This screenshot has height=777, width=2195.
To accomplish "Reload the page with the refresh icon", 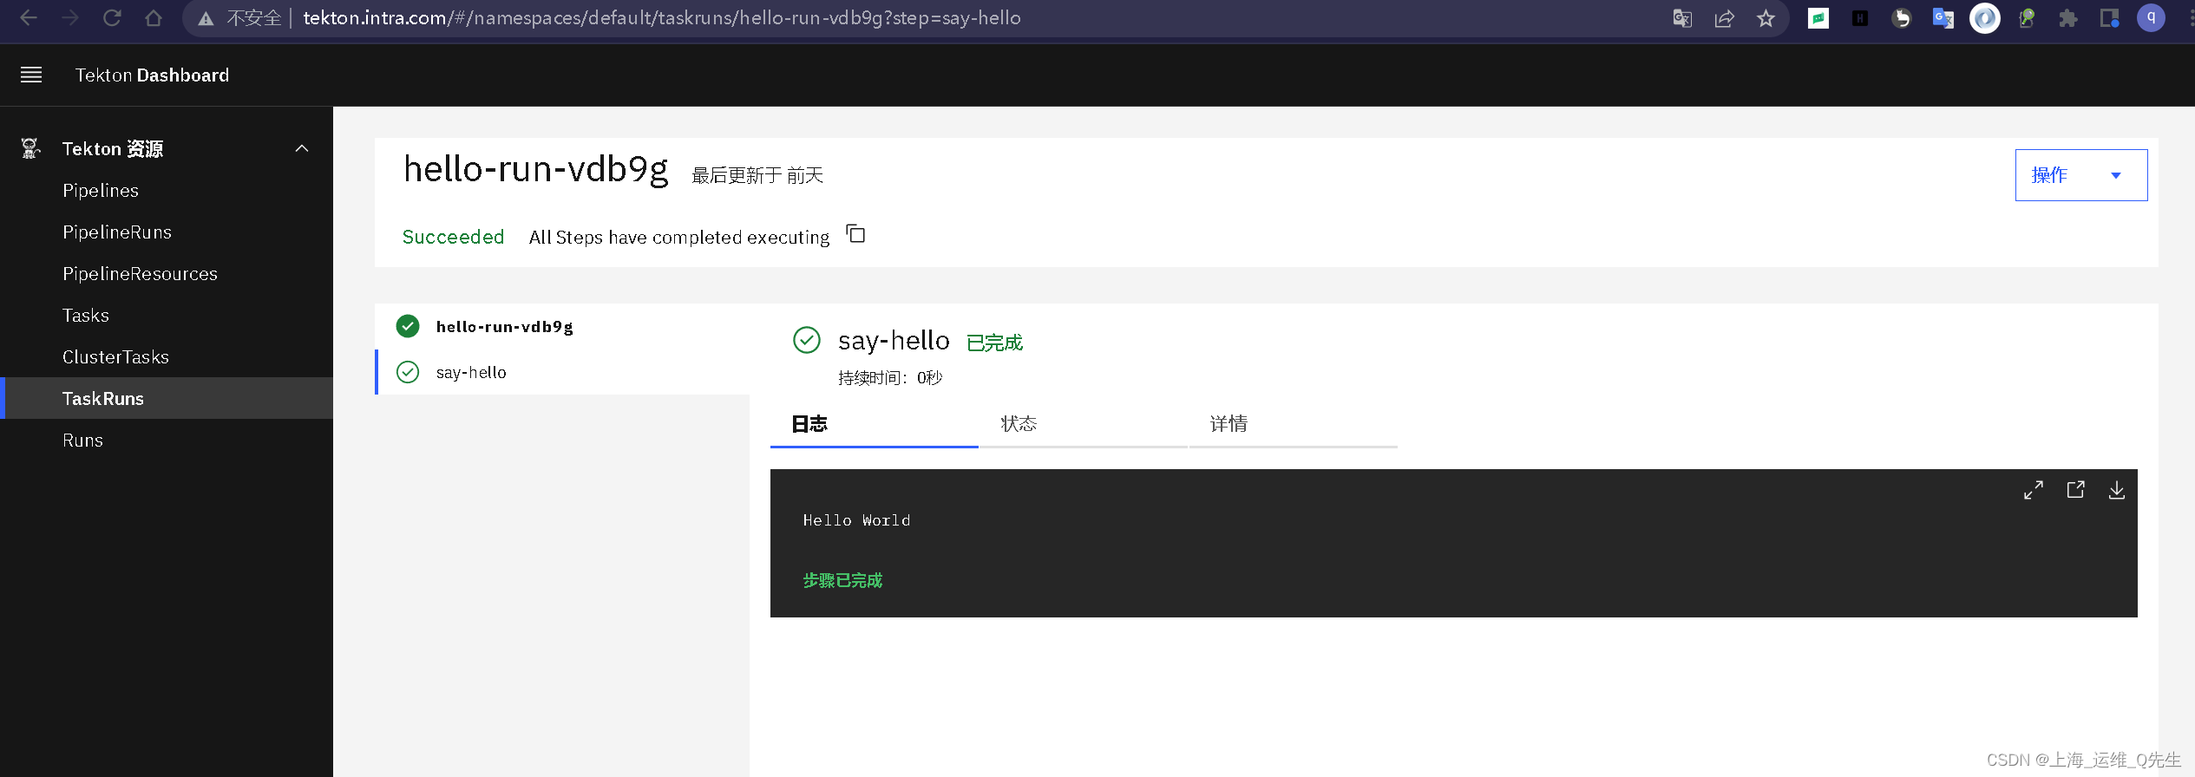I will pyautogui.click(x=112, y=17).
